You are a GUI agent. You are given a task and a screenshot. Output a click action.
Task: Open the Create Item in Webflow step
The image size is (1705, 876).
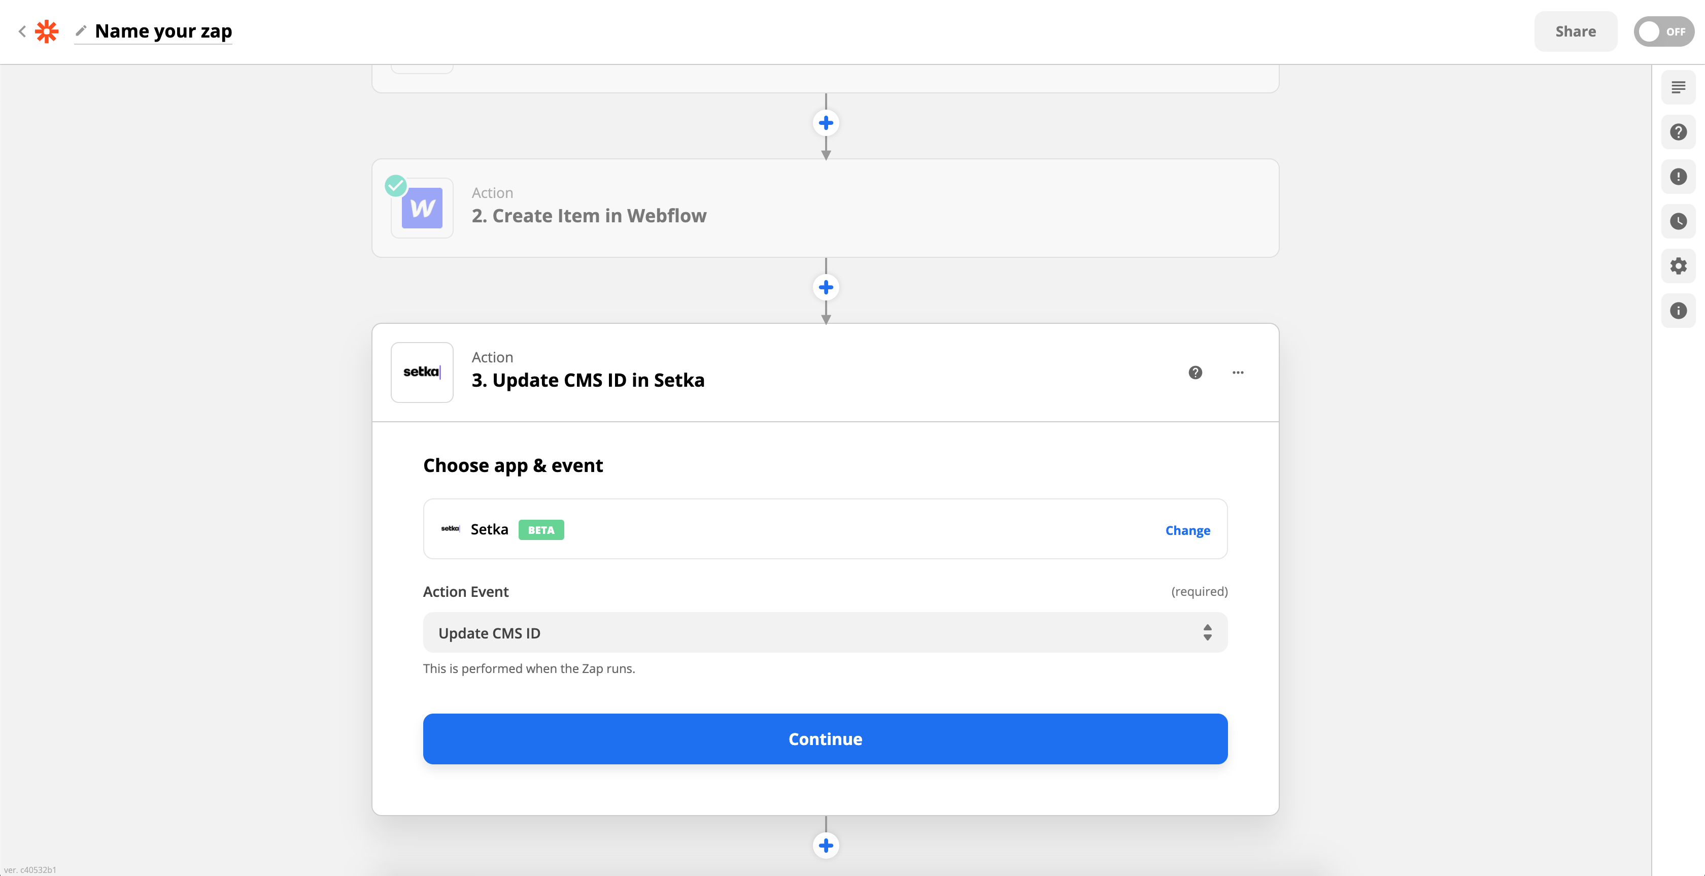click(x=589, y=215)
